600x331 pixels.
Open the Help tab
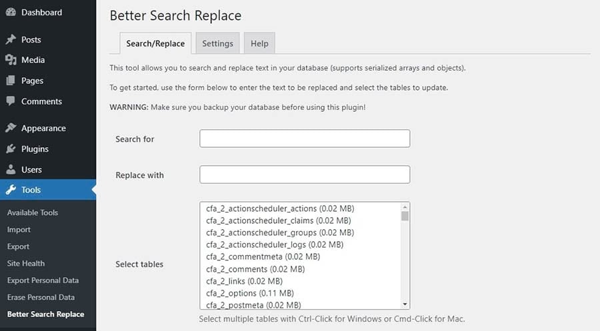pos(259,43)
